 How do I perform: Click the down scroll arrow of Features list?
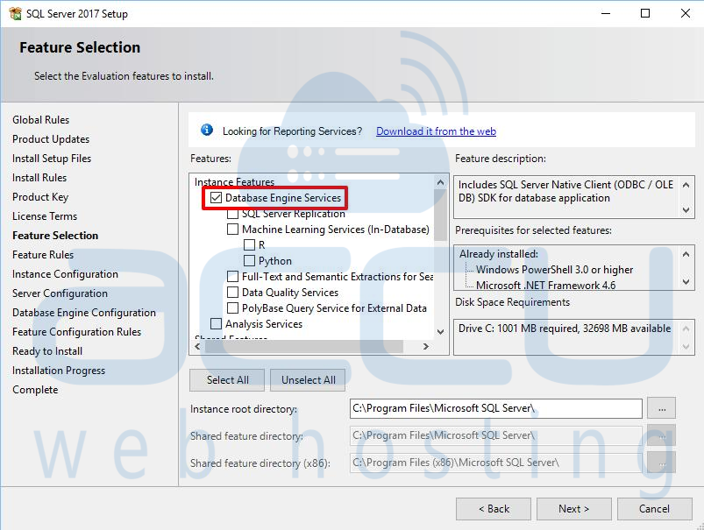(439, 333)
